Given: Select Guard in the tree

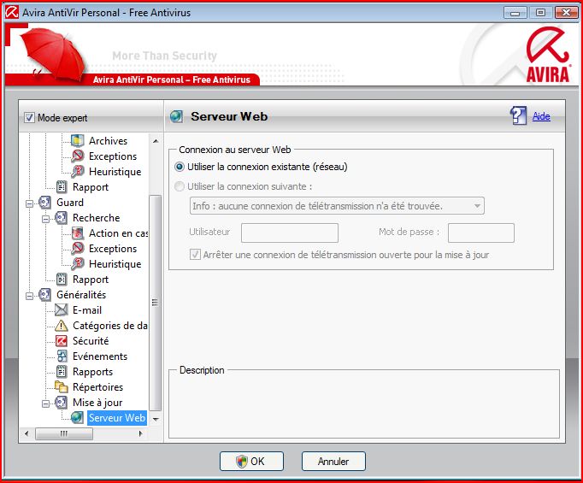Looking at the screenshot, I should click(x=70, y=203).
